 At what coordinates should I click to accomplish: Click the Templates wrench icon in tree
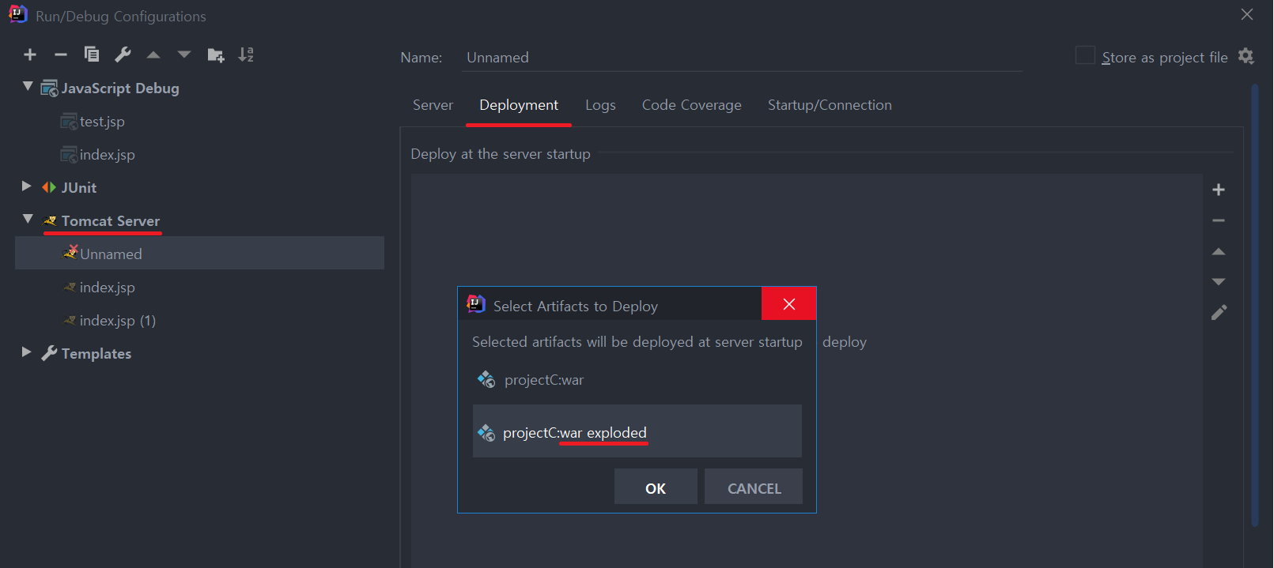49,353
